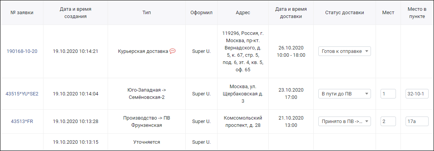
Task: Open the "Готов к отправке" status dropdown
Action: [344, 51]
